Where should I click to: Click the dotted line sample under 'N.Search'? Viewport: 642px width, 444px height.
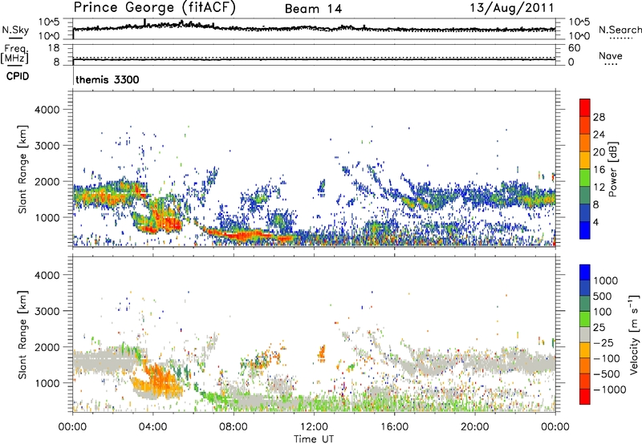(x=620, y=38)
